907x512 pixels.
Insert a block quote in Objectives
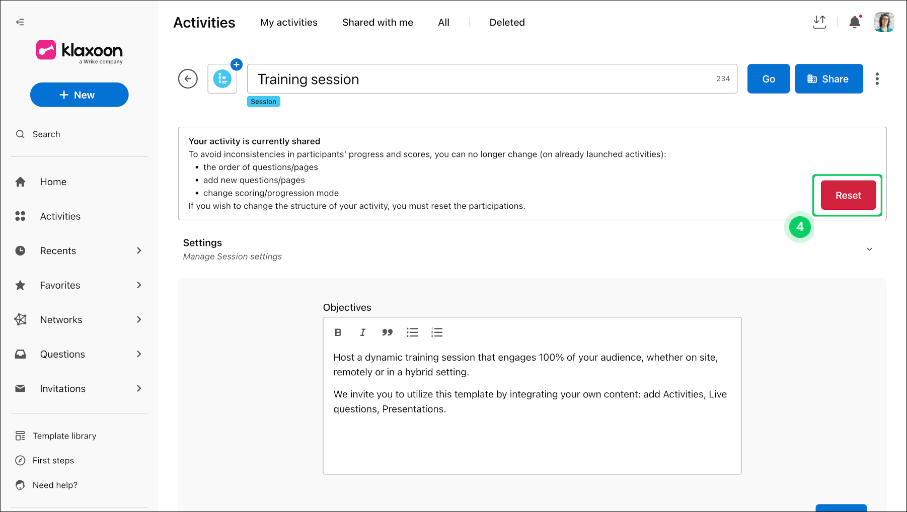tap(387, 332)
